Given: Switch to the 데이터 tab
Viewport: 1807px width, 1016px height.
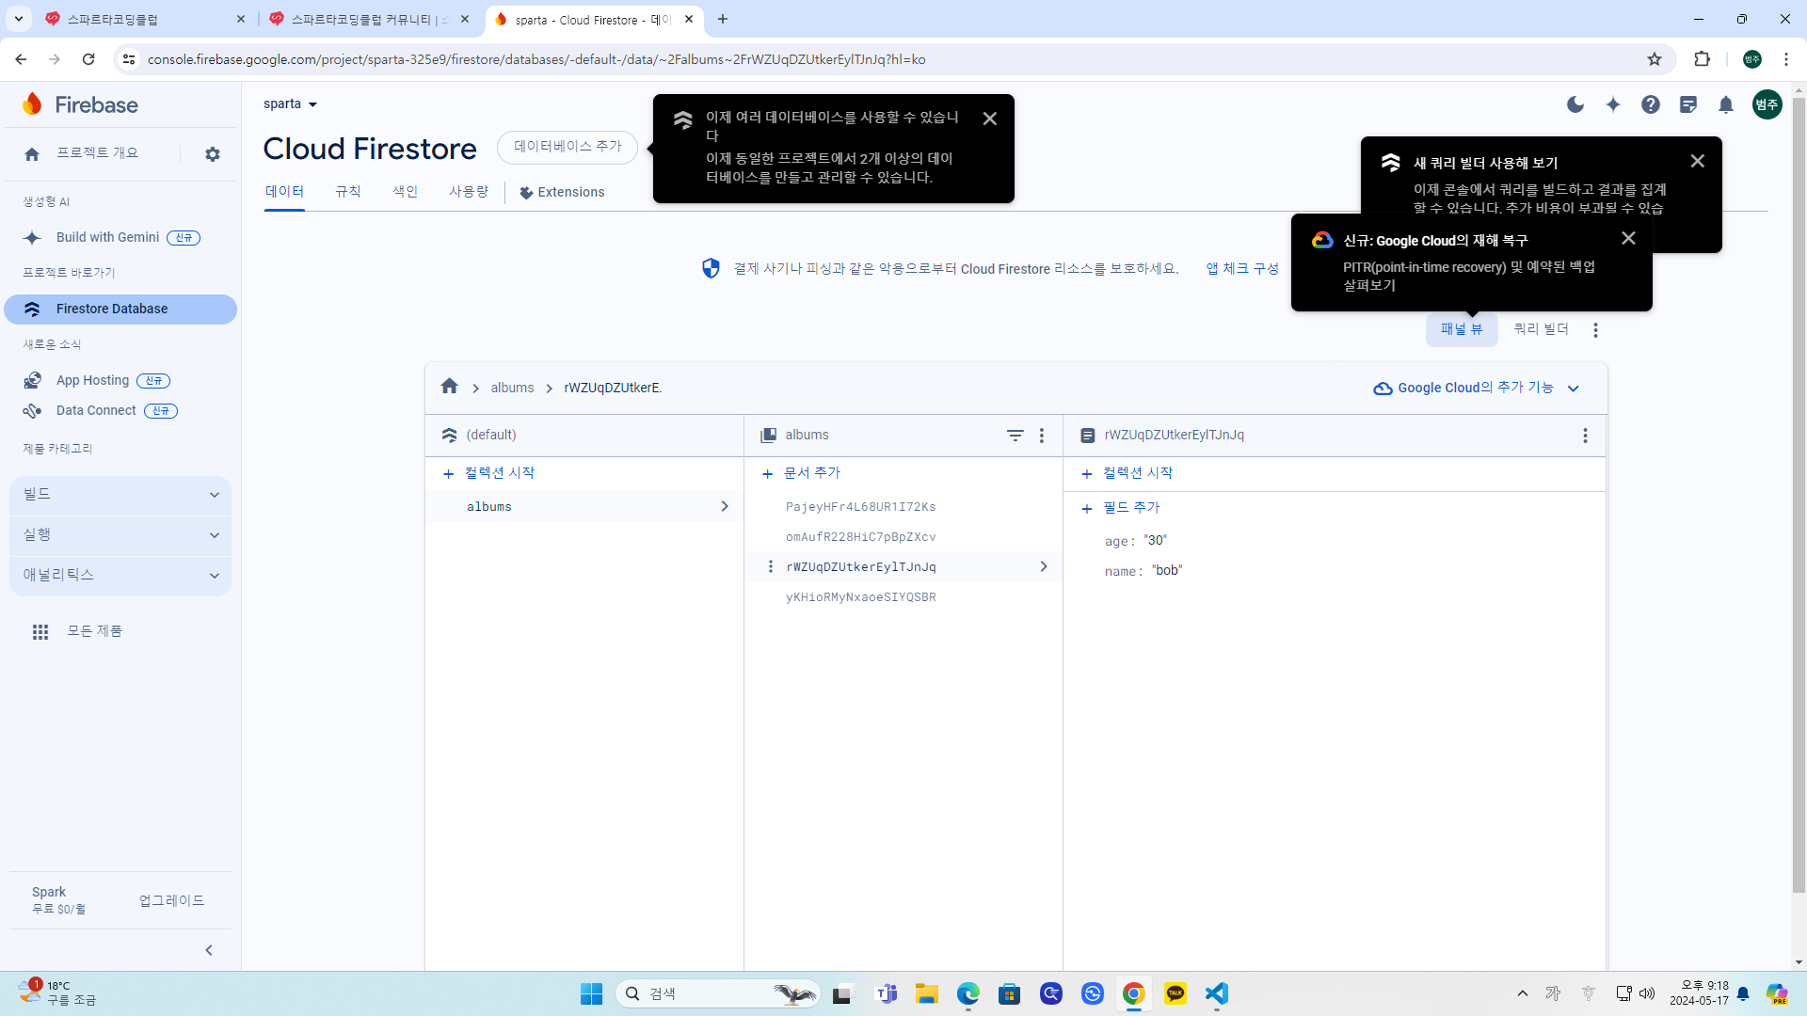Looking at the screenshot, I should point(284,192).
